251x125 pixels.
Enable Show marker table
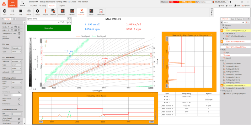click(x=19, y=99)
